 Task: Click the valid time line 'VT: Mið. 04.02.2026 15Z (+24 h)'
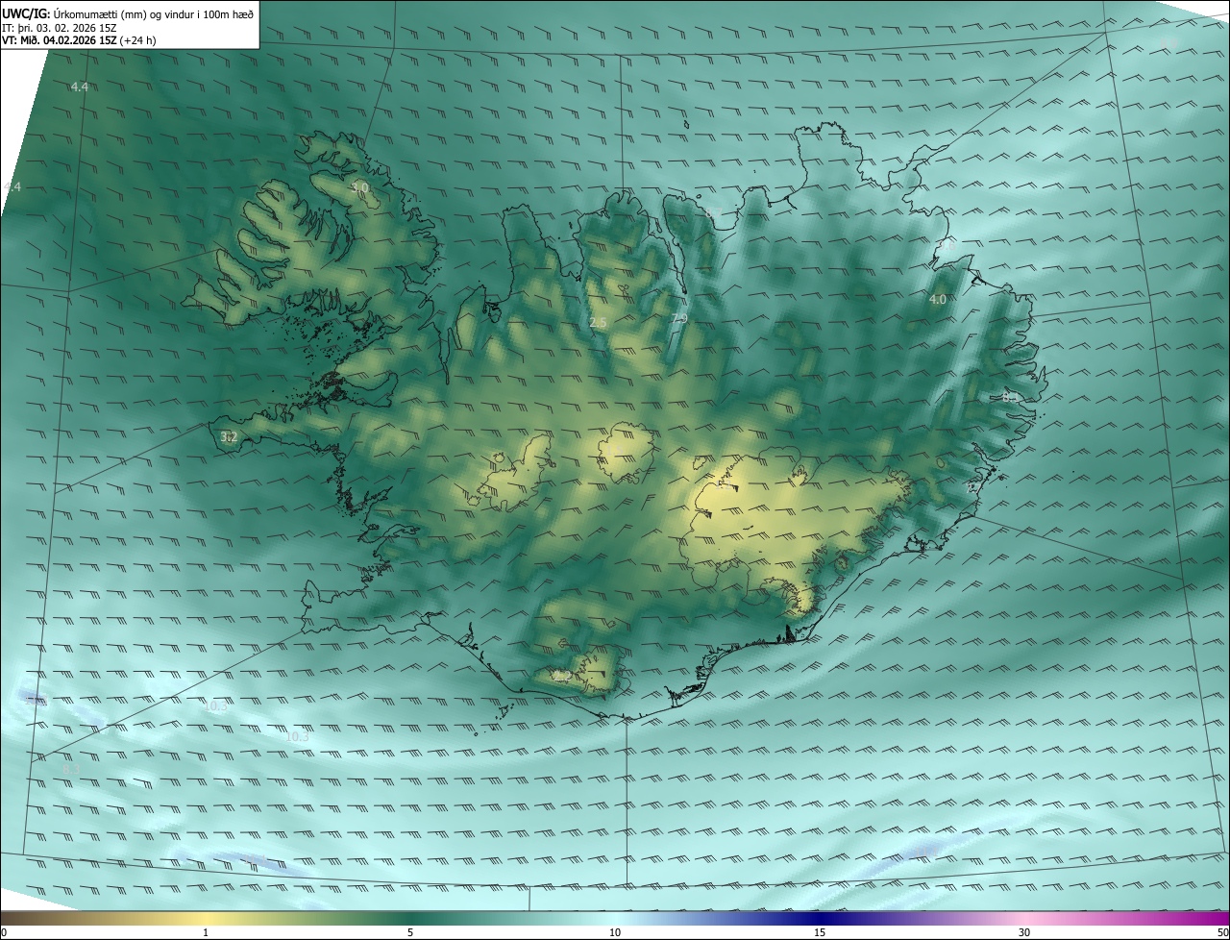[79, 40]
